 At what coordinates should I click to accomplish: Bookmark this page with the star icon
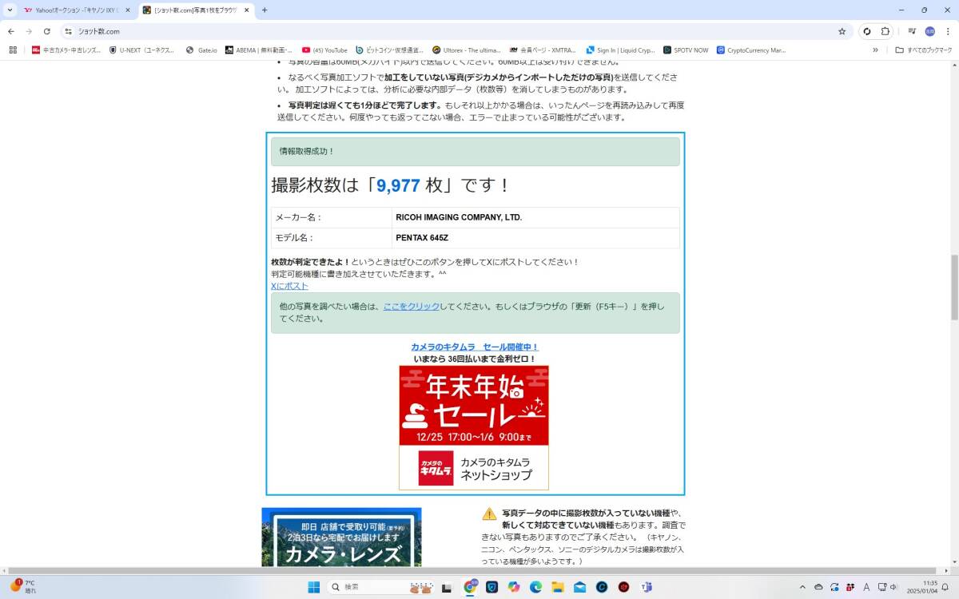(x=842, y=31)
